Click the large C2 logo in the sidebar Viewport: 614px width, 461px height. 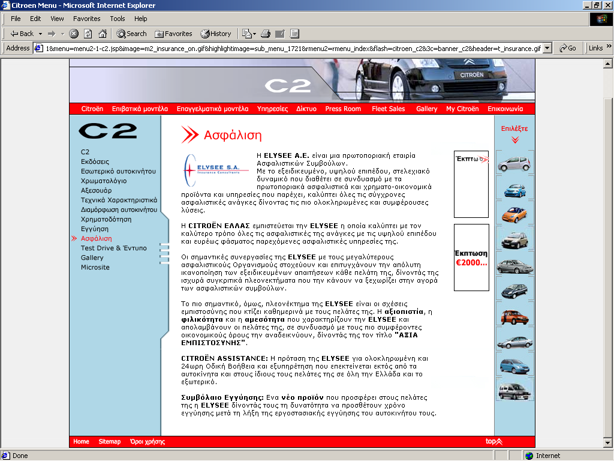108,131
